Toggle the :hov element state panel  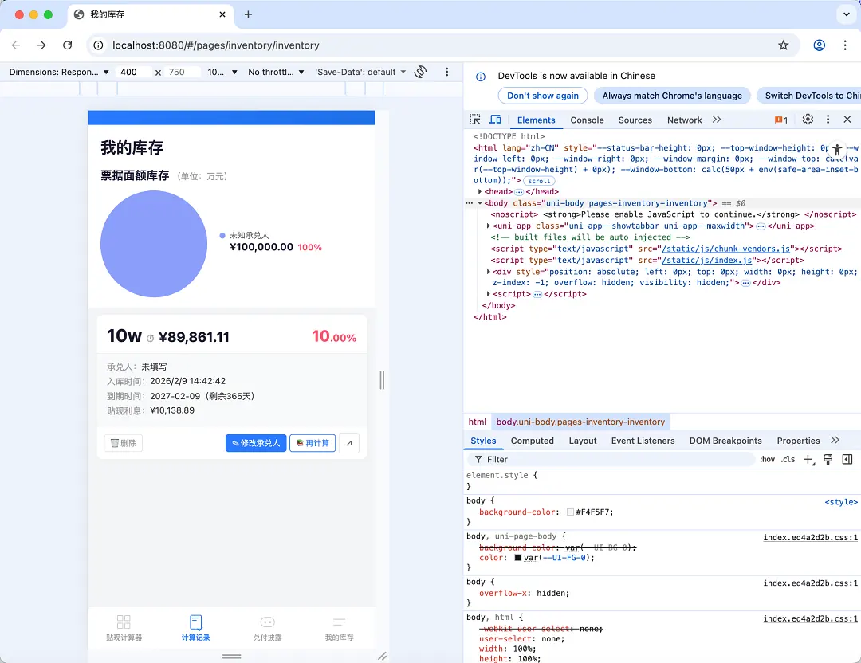click(768, 460)
